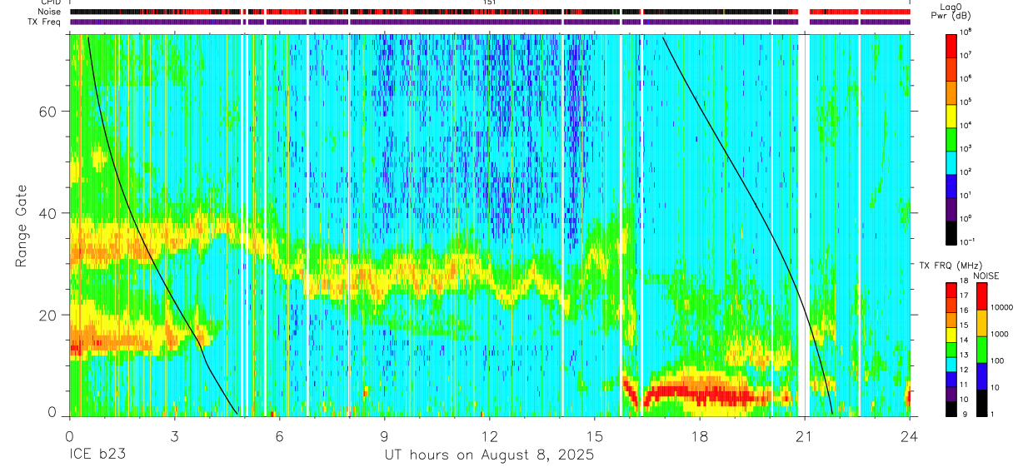This screenshot has width=1023, height=472.
Task: Click the yellow segment of the TX FRQ colorbar
Action: (x=951, y=335)
